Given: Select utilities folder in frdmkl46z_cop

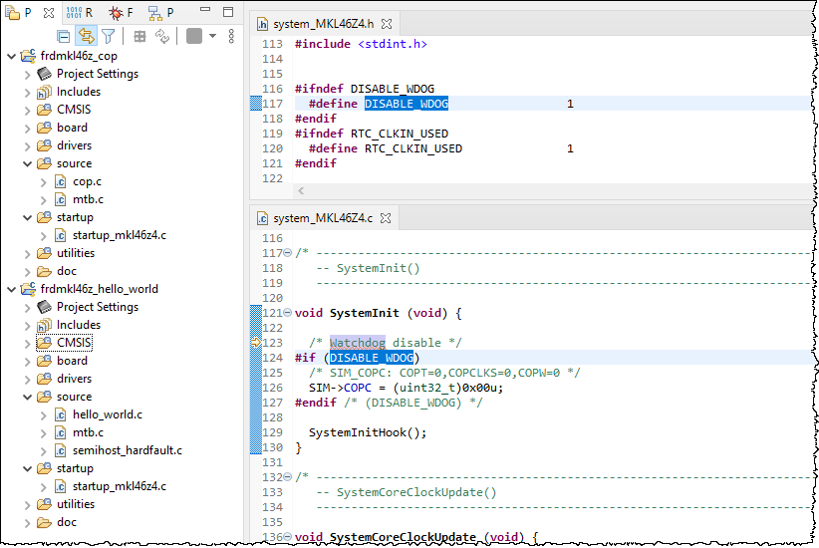Looking at the screenshot, I should tap(76, 253).
